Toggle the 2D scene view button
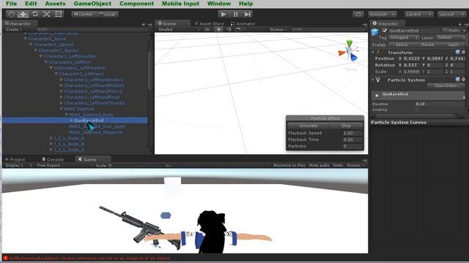The width and height of the screenshot is (469, 263). coord(207,29)
